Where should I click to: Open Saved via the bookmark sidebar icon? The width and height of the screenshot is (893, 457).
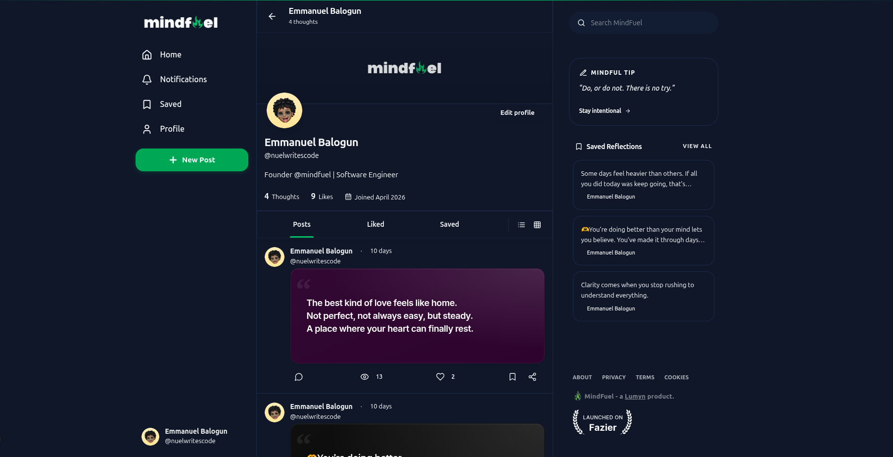tap(147, 104)
